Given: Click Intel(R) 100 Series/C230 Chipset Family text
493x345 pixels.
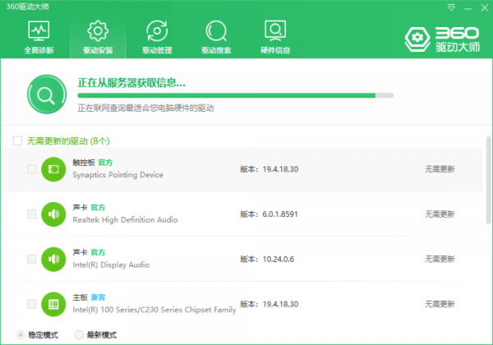Looking at the screenshot, I should pyautogui.click(x=154, y=310).
